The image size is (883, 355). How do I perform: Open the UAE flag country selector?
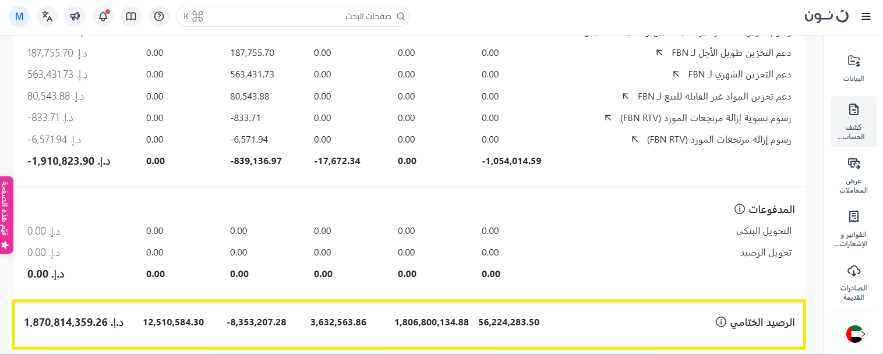coord(854,334)
